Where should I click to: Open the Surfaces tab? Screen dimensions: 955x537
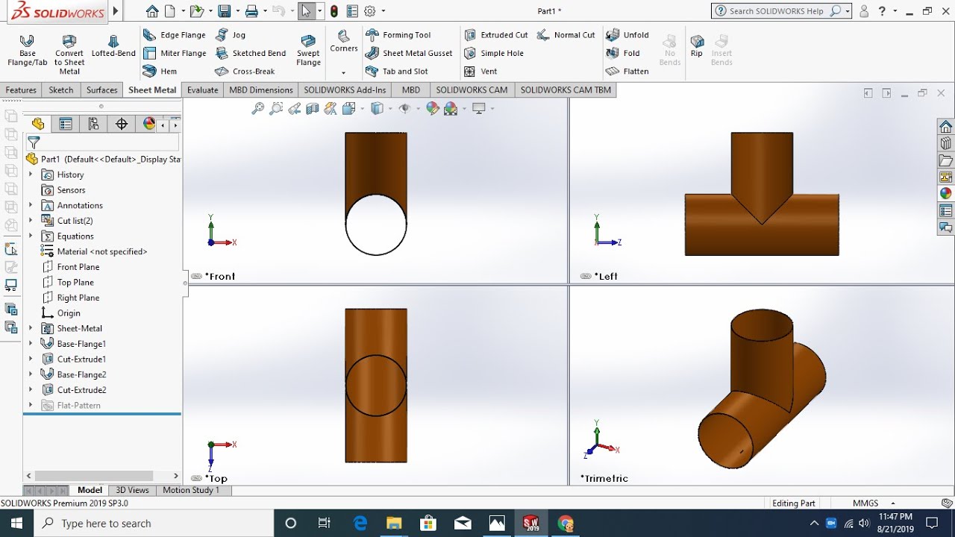(x=101, y=90)
